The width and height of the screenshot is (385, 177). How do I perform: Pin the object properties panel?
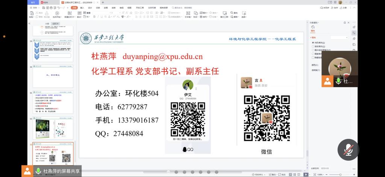coord(344,23)
